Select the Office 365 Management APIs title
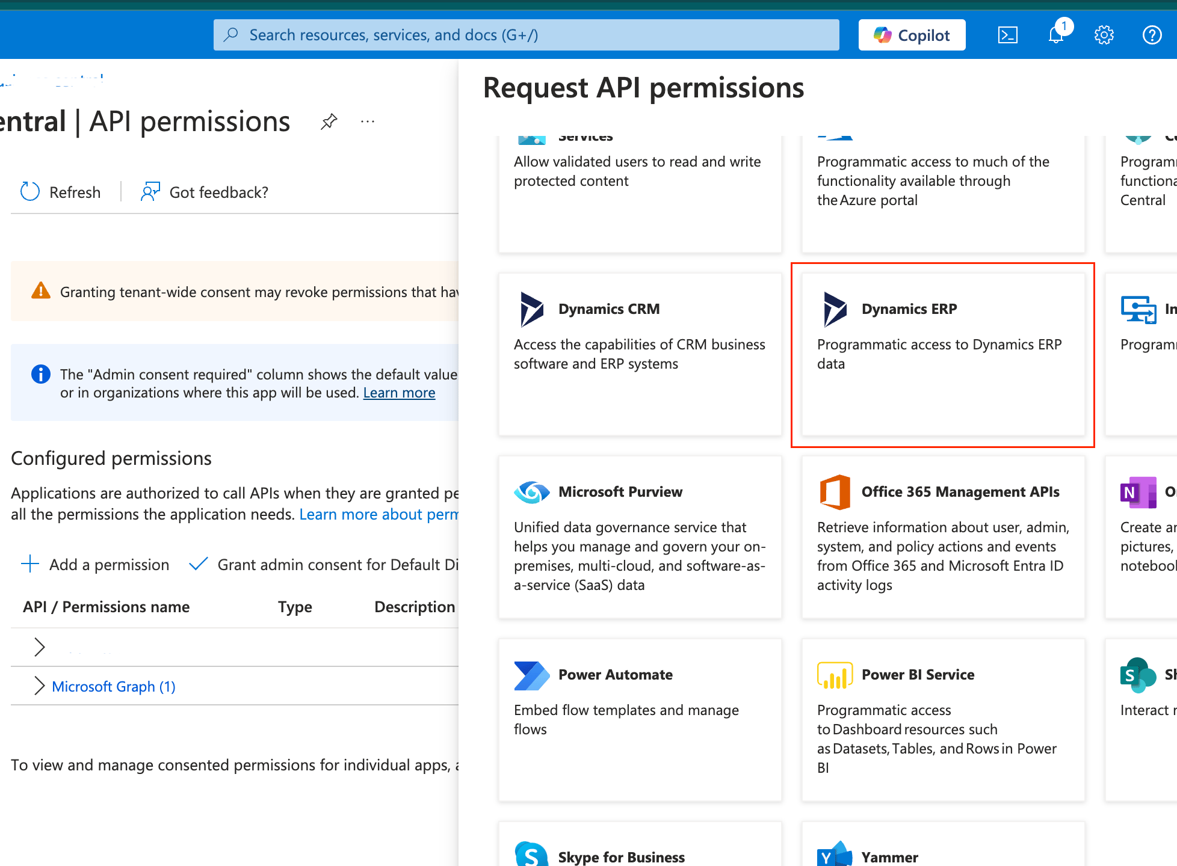 [960, 492]
